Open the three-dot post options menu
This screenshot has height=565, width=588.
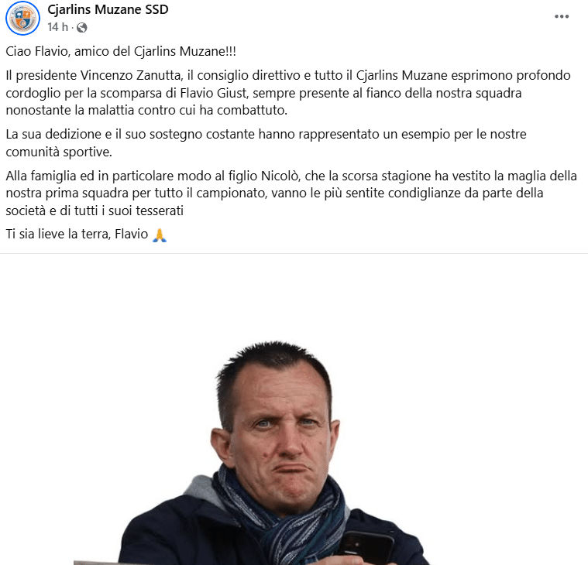(562, 16)
